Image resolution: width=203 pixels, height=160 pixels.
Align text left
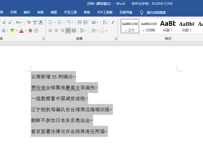tap(51, 31)
